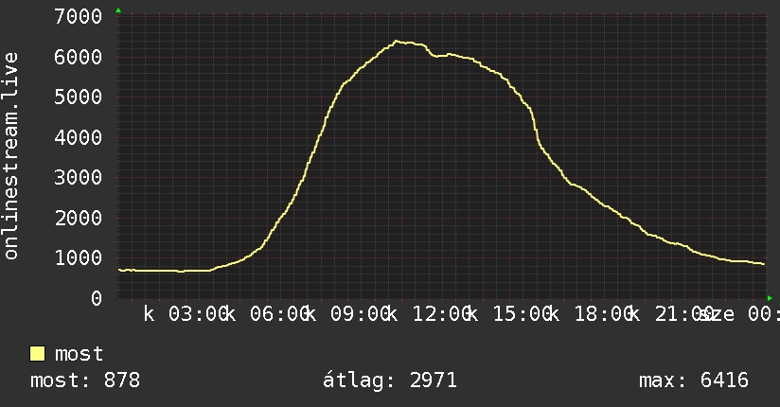Viewport: 780px width, 407px height.
Task: Click the 6000 y-axis label
Action: pos(79,57)
